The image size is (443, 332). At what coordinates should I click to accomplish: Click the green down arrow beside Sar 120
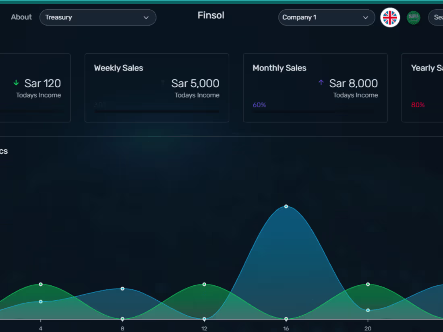pos(16,83)
